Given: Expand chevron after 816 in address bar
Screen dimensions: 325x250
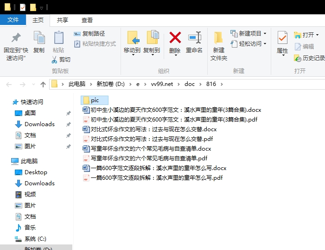Looking at the screenshot, I should 222,84.
